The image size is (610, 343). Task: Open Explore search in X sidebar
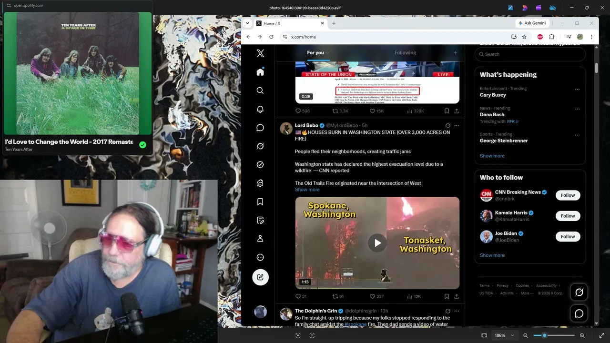point(260,91)
